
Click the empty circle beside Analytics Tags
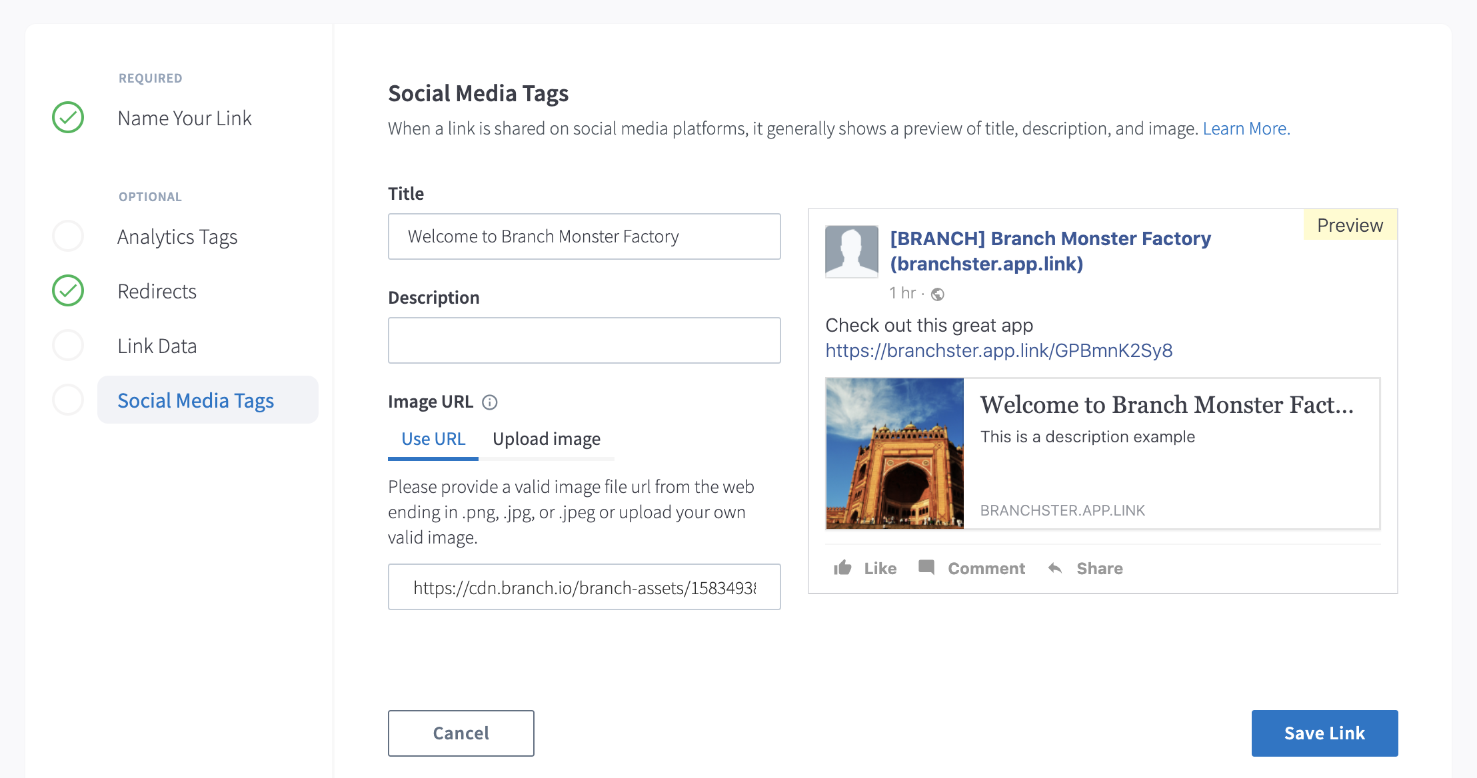(68, 236)
